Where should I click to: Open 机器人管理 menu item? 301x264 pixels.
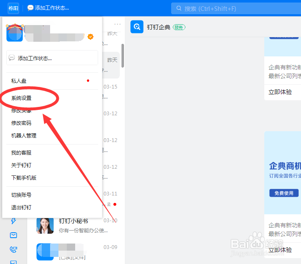(x=24, y=136)
